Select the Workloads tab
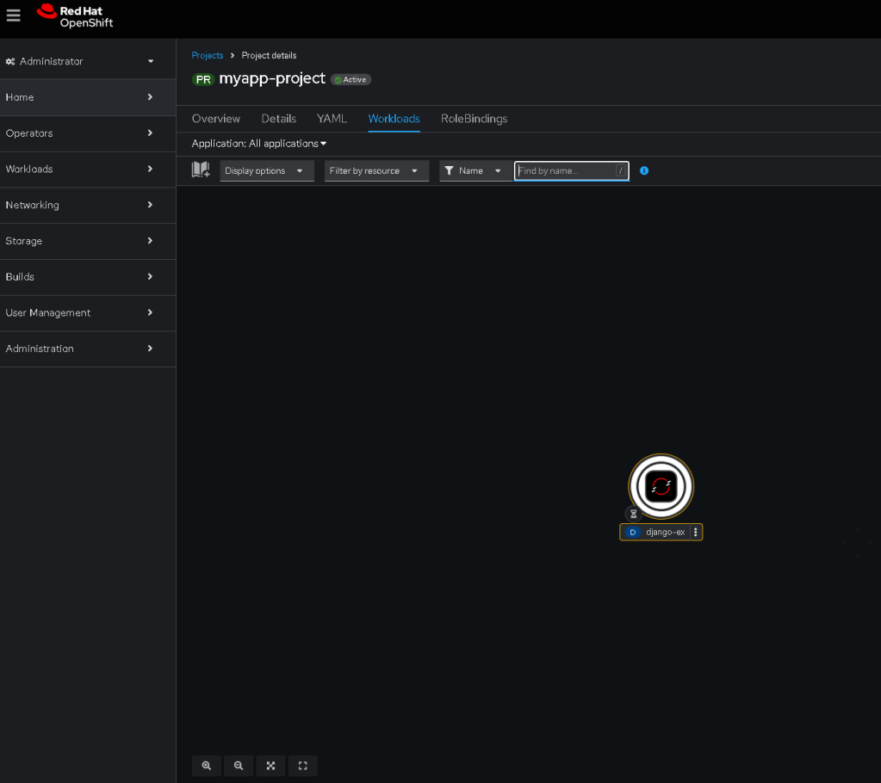 (x=394, y=119)
